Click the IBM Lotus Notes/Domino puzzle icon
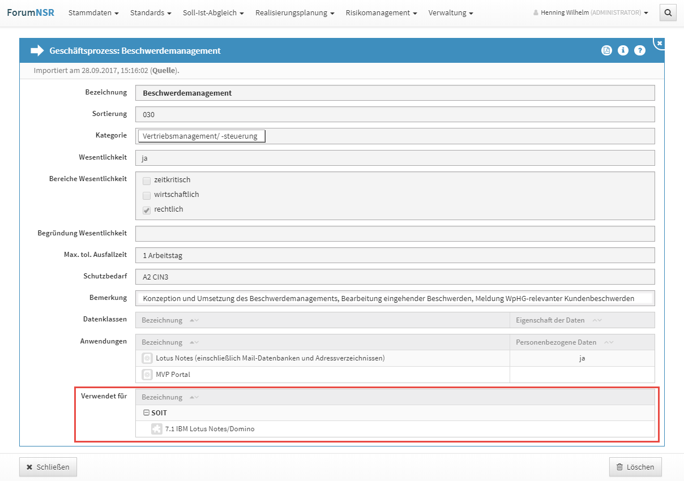This screenshot has height=481, width=684. tap(156, 429)
